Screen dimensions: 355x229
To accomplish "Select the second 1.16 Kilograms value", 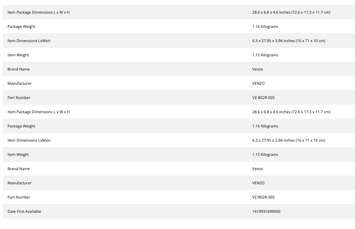I will [x=265, y=126].
